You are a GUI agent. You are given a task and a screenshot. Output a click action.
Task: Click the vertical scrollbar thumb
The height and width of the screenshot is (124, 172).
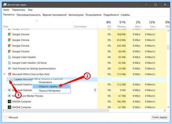[x=168, y=47]
